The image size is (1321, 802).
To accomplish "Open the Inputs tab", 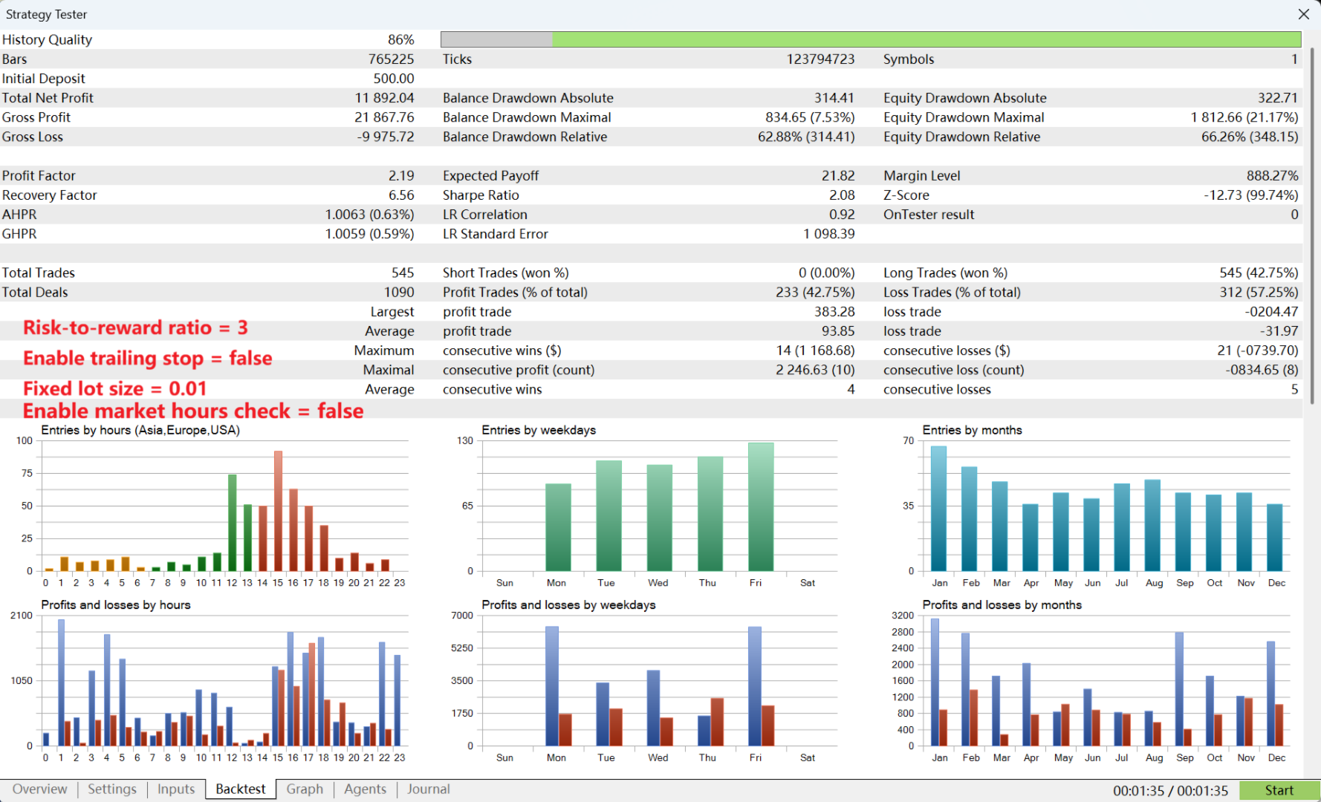I will [x=176, y=789].
